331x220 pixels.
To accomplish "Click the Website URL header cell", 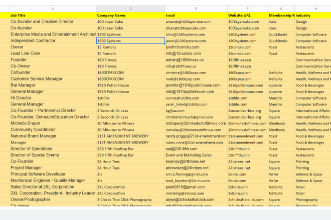I will coord(248,15).
